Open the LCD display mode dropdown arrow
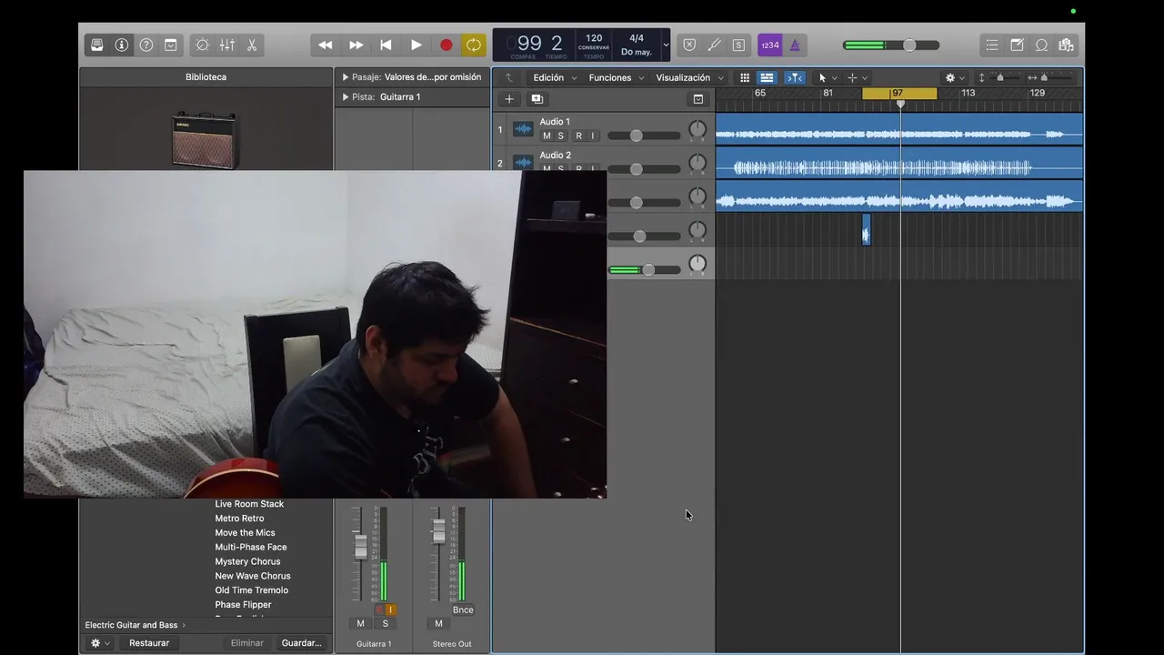The image size is (1164, 655). (x=666, y=45)
